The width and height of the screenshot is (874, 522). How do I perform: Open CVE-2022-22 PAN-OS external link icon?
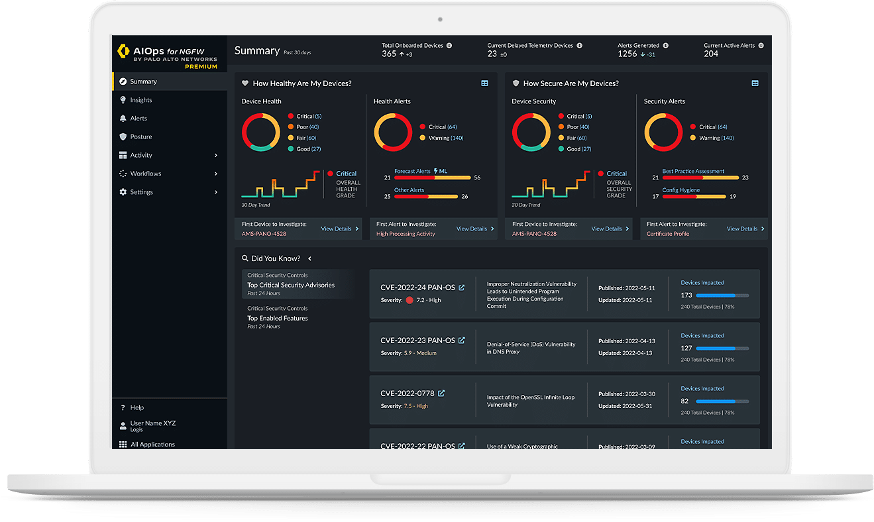pyautogui.click(x=462, y=446)
